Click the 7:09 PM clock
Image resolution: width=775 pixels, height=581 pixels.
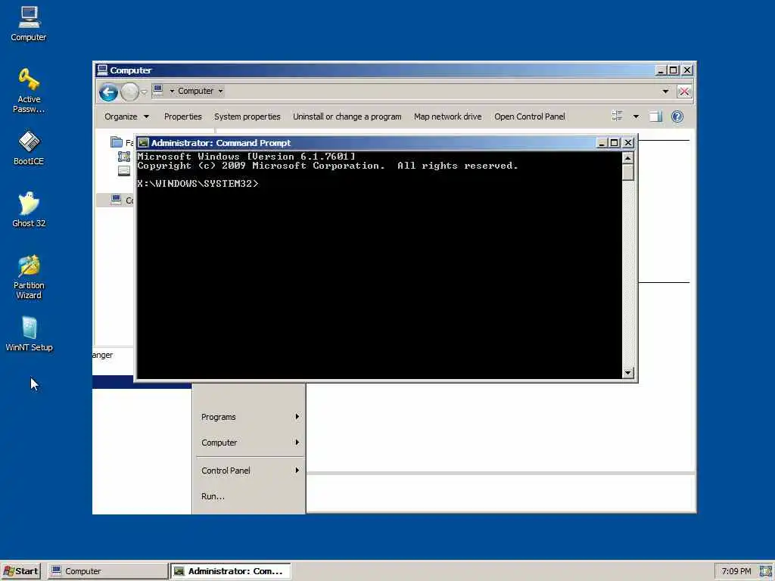736,571
